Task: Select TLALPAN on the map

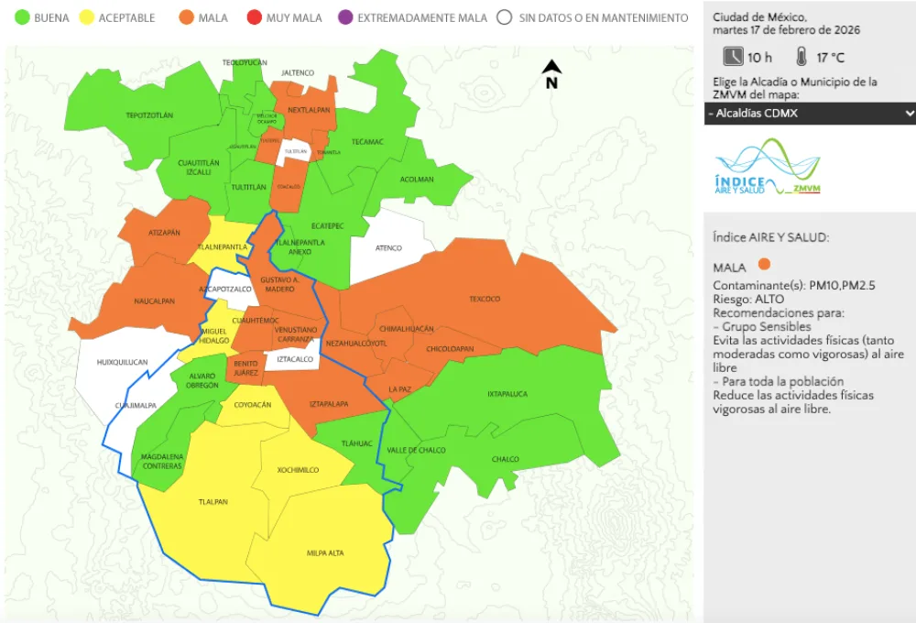Action: coord(213,502)
